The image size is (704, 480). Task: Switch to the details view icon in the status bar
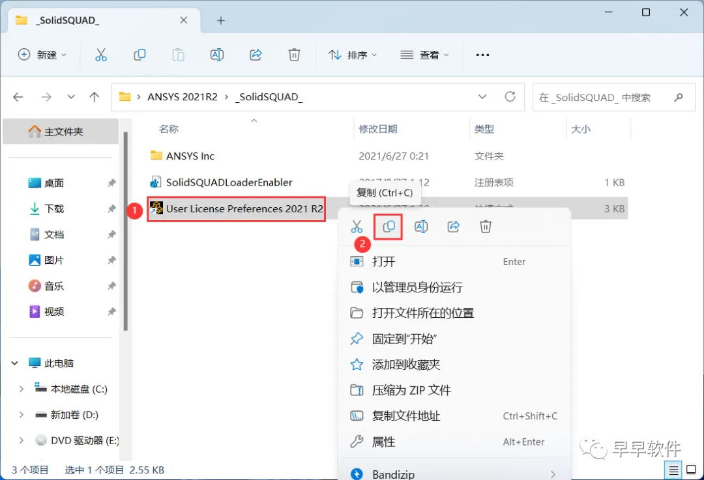click(673, 470)
